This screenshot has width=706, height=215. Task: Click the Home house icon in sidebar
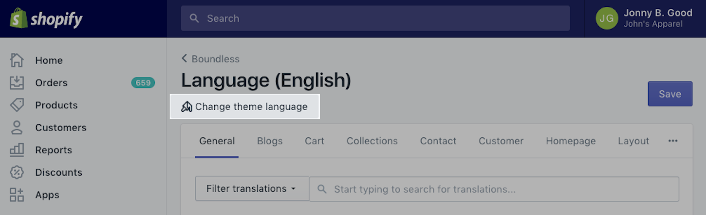tap(17, 60)
